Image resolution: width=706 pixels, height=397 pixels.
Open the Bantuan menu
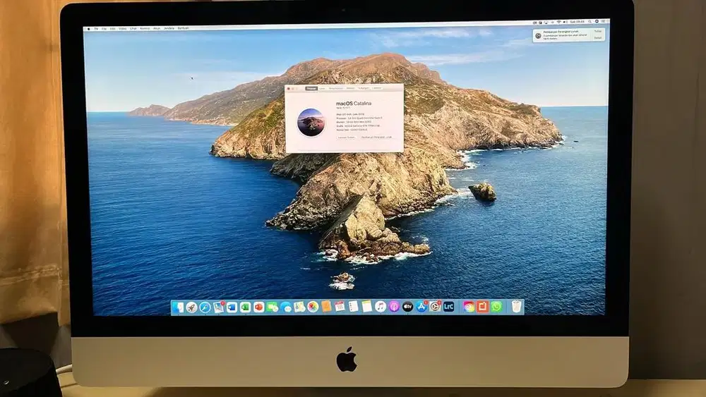(x=184, y=28)
